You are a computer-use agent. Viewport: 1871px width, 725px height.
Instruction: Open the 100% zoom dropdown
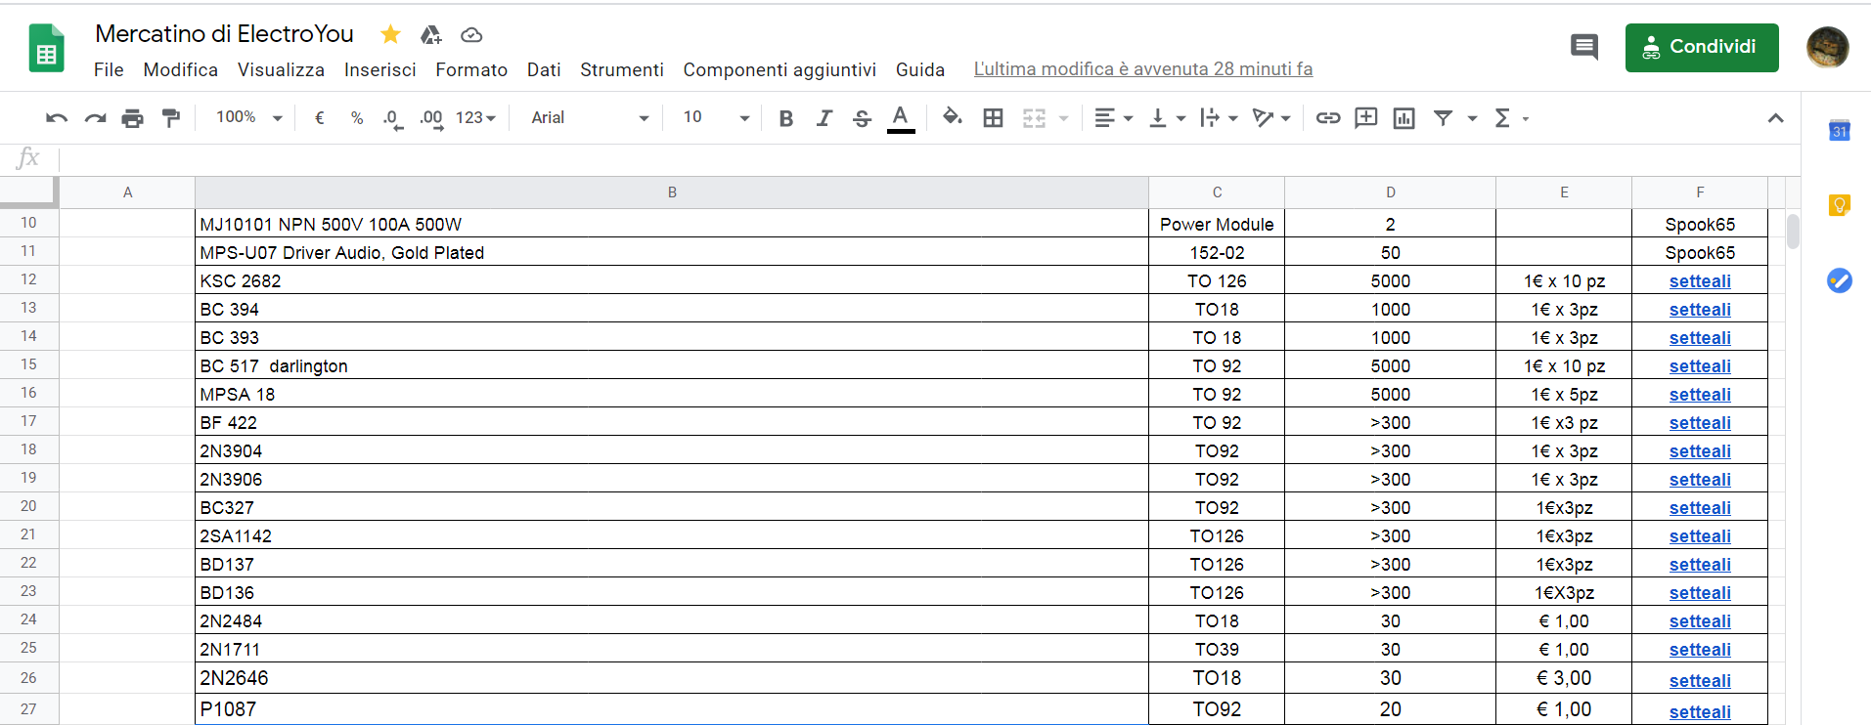tap(248, 118)
